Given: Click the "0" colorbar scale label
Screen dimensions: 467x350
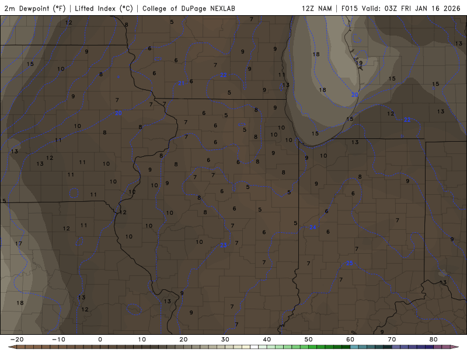Looking at the screenshot, I should tap(100, 339).
